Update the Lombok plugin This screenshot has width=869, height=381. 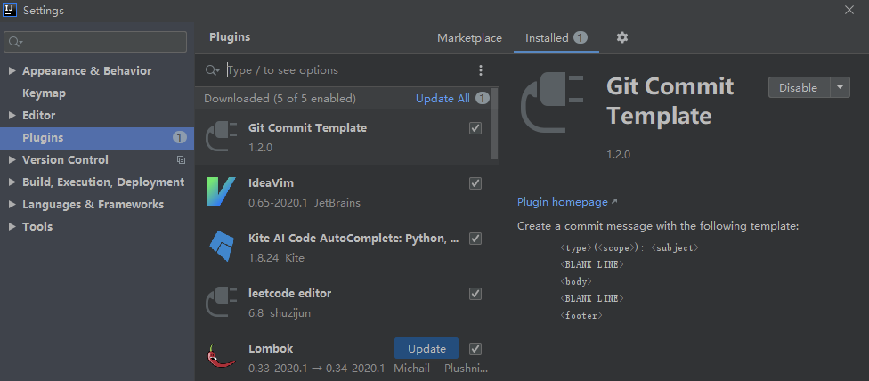[426, 348]
